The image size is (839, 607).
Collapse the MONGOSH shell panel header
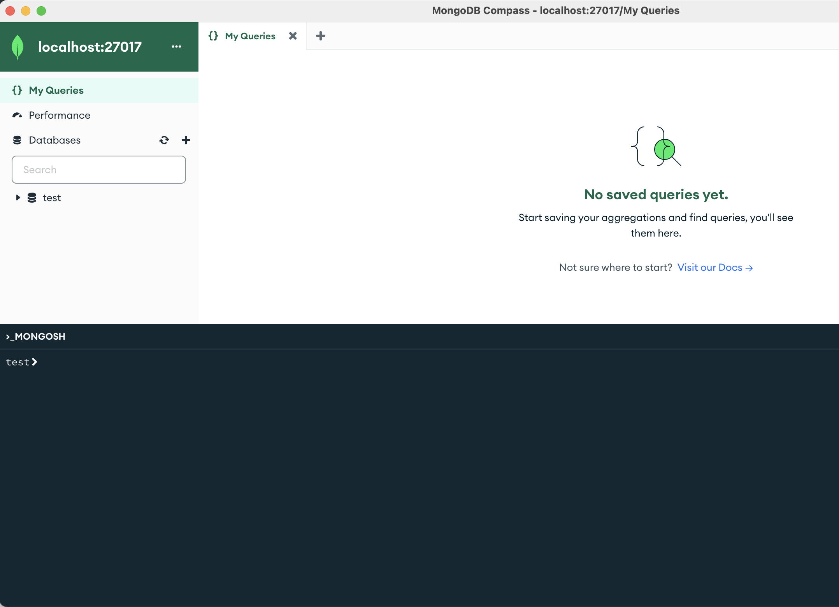(x=36, y=337)
